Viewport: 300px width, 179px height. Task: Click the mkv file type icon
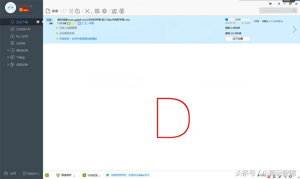pyautogui.click(x=50, y=21)
